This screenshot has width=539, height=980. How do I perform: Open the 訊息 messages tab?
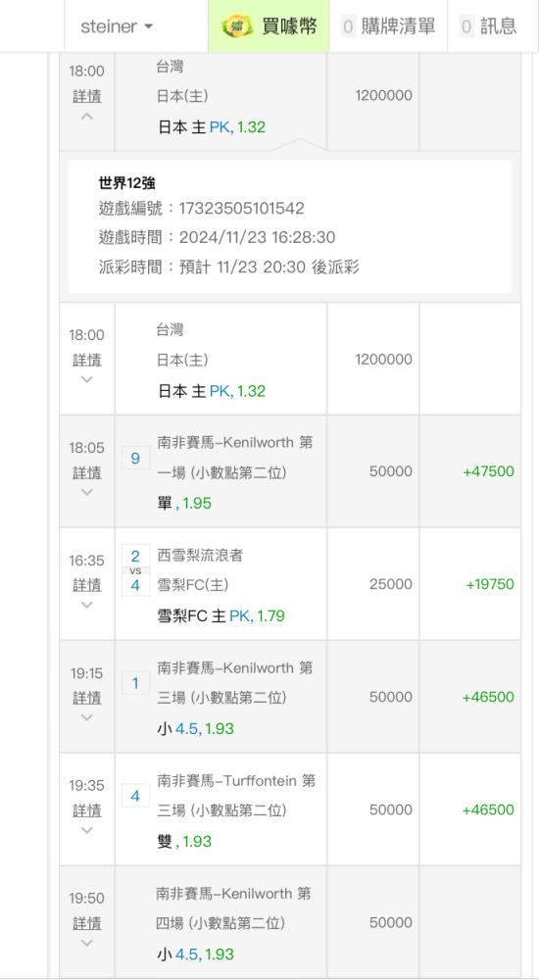pos(488,26)
